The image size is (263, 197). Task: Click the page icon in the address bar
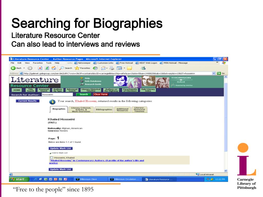coord(21,73)
